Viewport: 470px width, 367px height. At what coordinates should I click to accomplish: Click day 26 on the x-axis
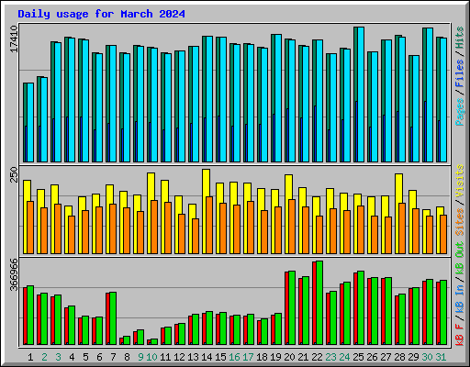tap(372, 357)
